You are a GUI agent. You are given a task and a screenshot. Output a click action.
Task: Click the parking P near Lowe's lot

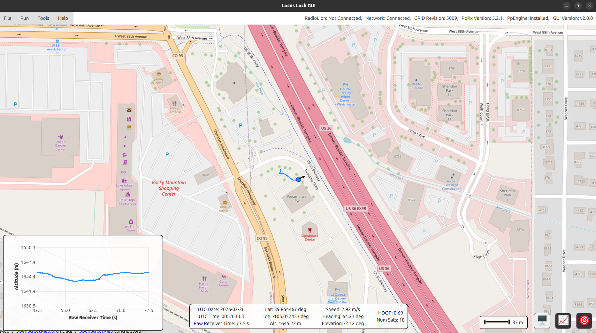15,104
